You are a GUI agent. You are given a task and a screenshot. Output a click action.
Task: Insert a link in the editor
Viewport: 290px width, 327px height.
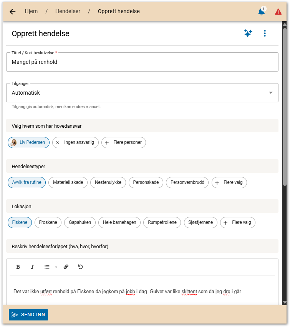click(x=66, y=267)
